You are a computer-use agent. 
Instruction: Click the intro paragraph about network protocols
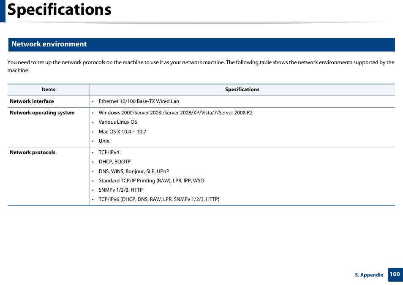pos(201,66)
